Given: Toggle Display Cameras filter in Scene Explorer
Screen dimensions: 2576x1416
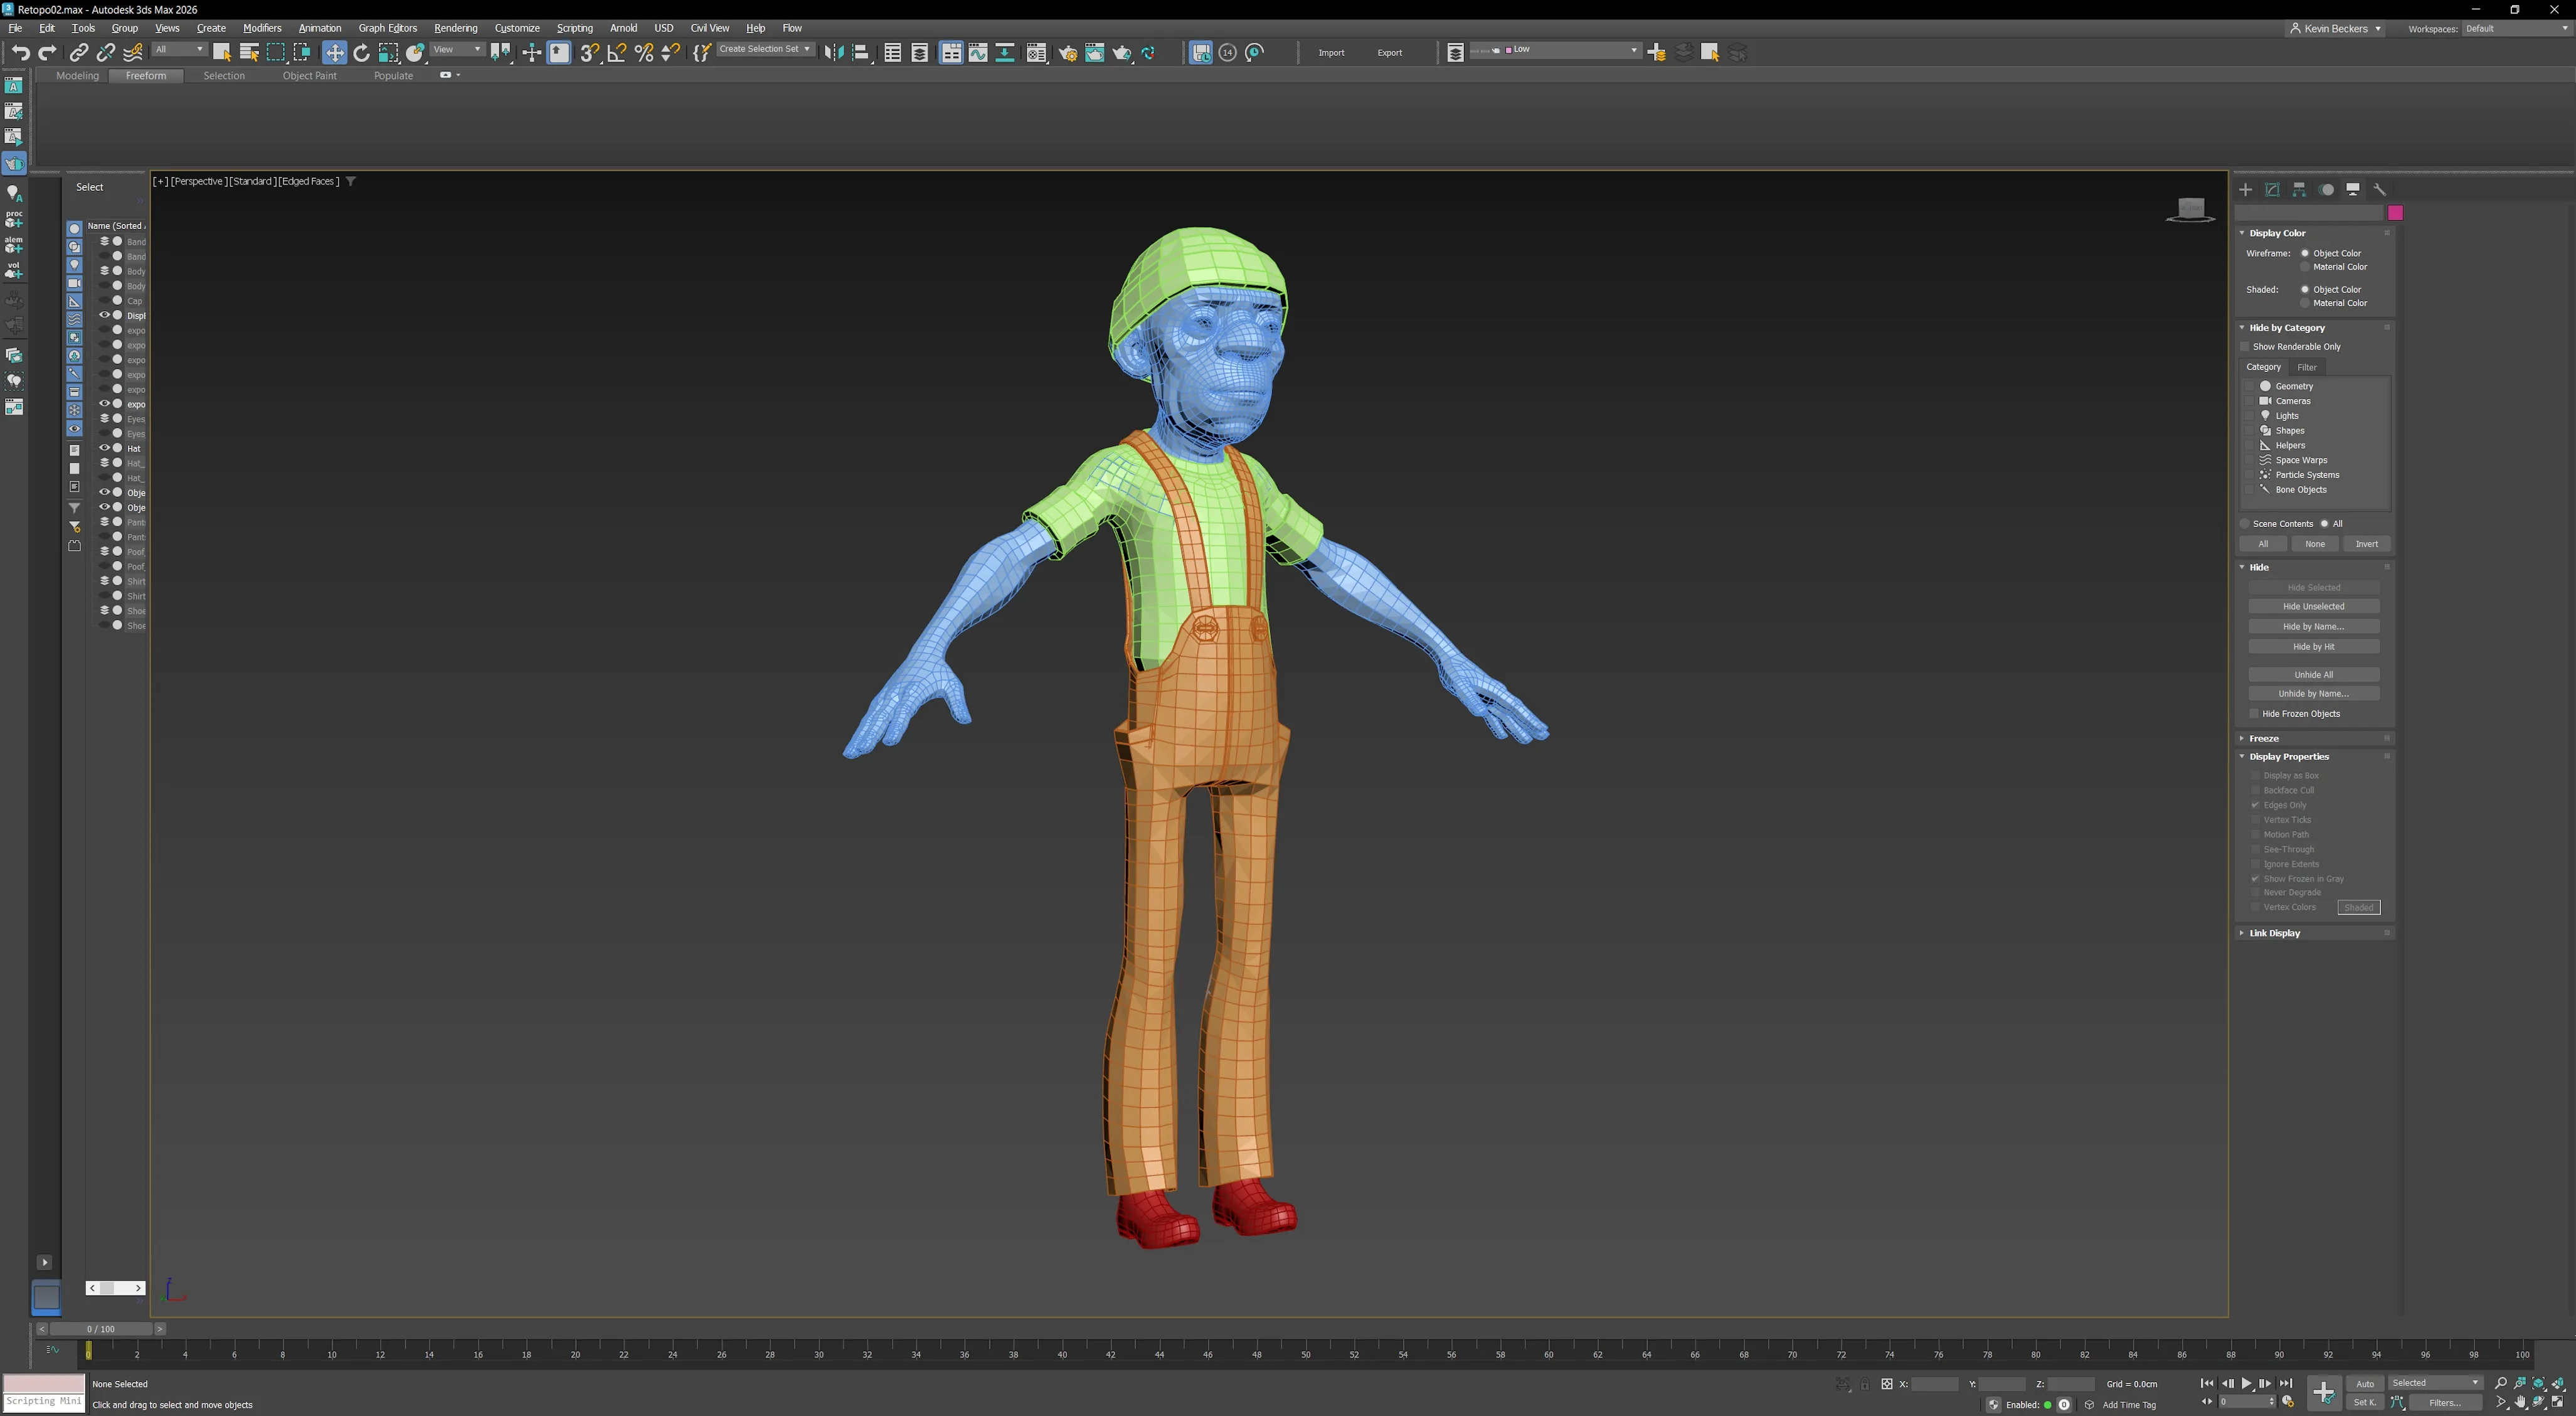Looking at the screenshot, I should click(74, 283).
